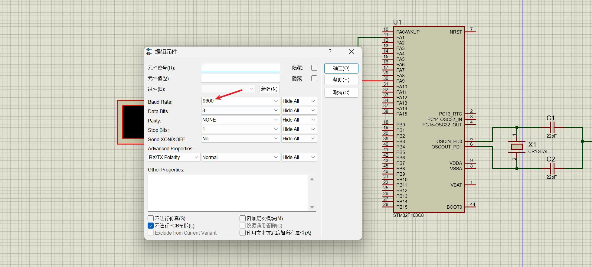Click the U1 component label

397,22
